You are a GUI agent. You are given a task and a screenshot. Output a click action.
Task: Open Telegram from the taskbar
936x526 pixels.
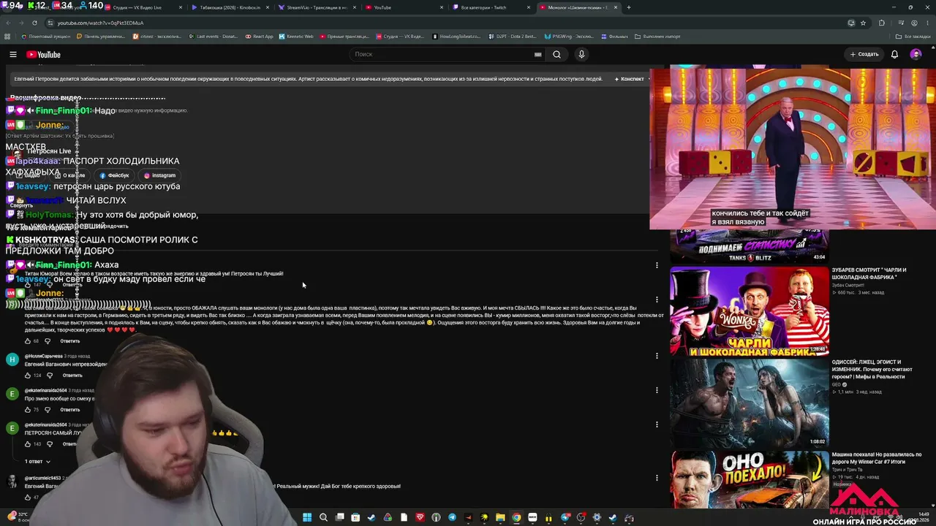(452, 518)
